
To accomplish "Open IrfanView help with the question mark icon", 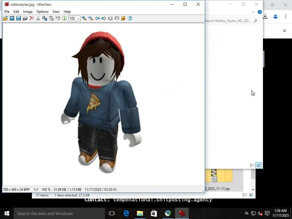I will click(130, 18).
